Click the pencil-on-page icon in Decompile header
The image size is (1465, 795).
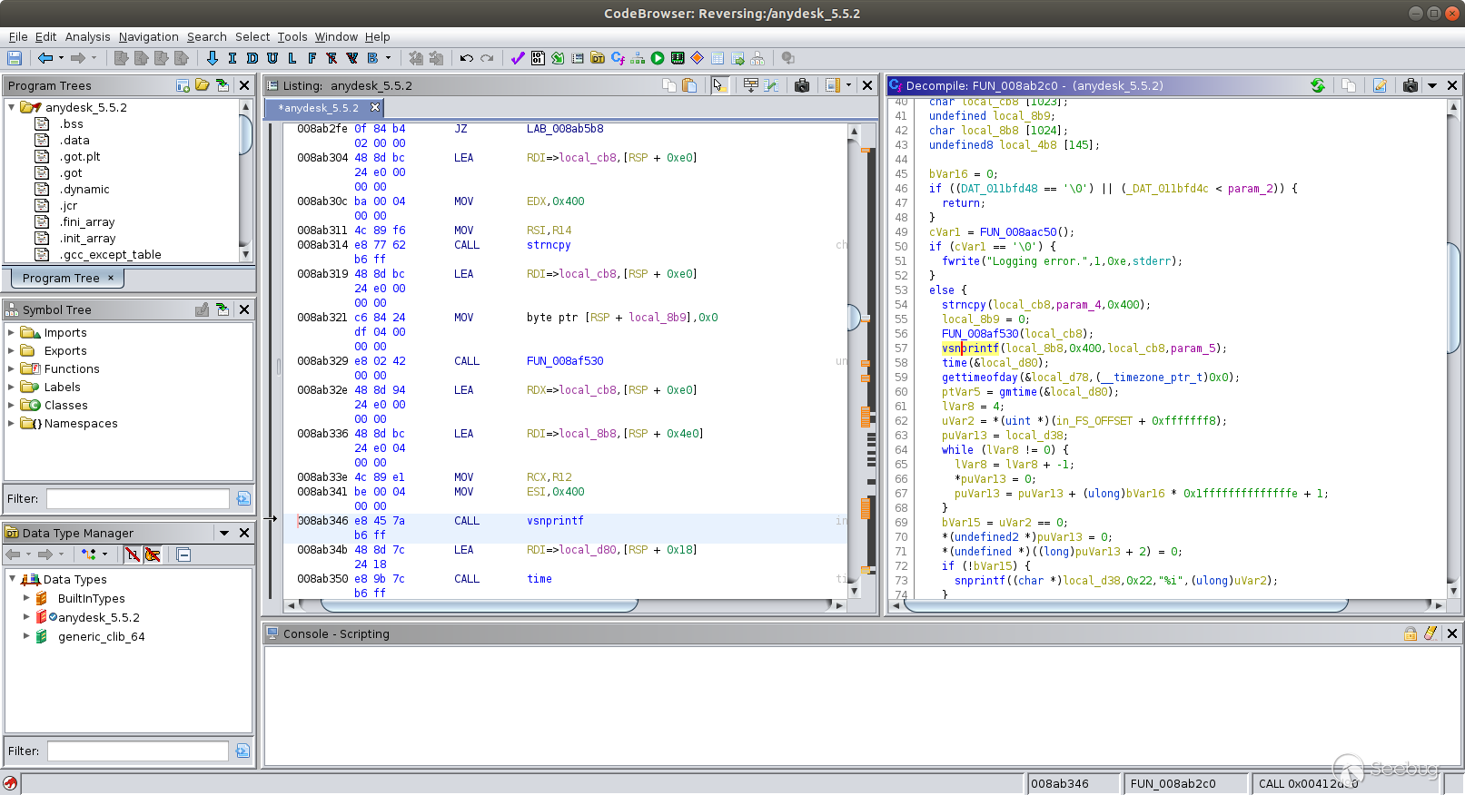tap(1381, 85)
